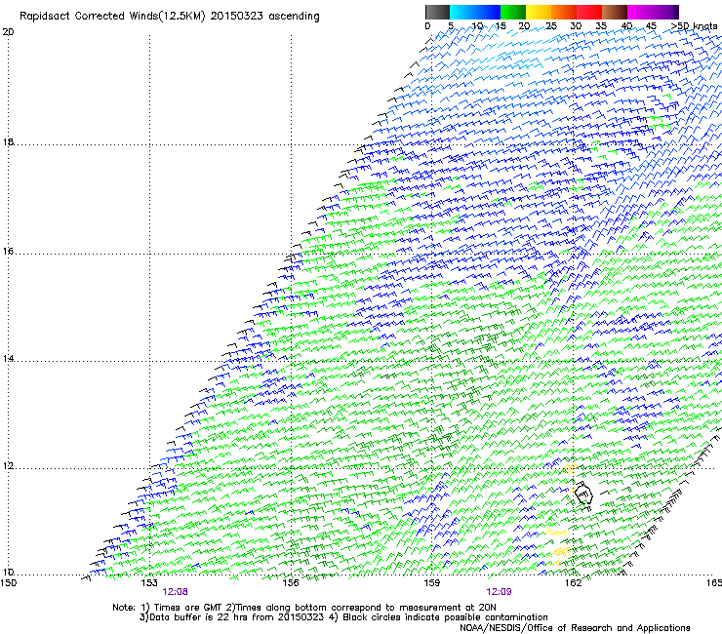Click the '>50 knots' legend label
The width and height of the screenshot is (722, 634).
pos(694,26)
